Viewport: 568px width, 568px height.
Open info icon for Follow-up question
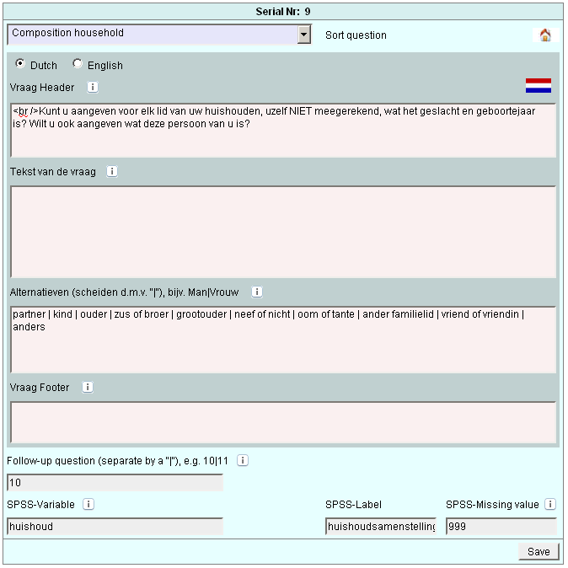pyautogui.click(x=243, y=460)
